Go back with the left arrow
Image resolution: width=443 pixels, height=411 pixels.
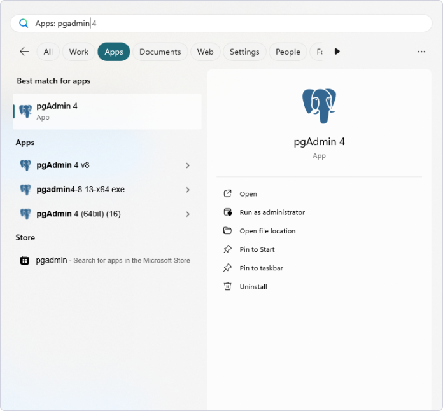24,52
